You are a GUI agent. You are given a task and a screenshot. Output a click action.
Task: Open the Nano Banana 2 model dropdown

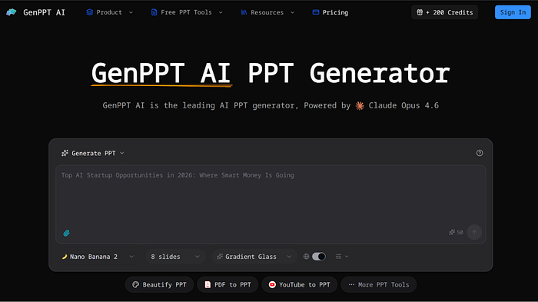click(98, 257)
